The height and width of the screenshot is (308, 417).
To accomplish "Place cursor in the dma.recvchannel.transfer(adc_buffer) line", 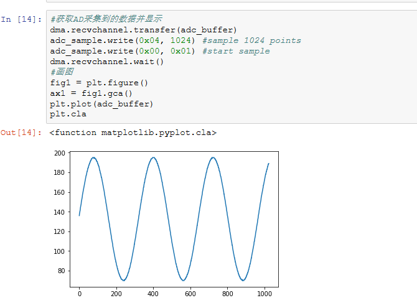I will pos(143,30).
